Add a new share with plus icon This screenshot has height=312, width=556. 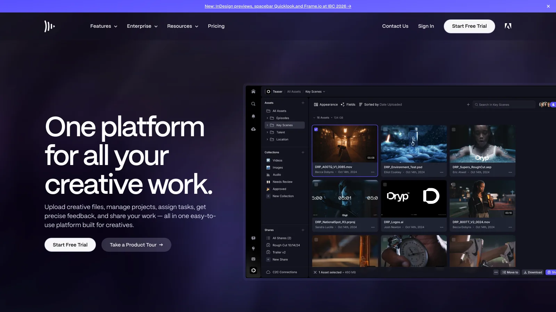303,230
